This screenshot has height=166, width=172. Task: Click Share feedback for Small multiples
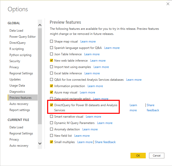point(105,142)
